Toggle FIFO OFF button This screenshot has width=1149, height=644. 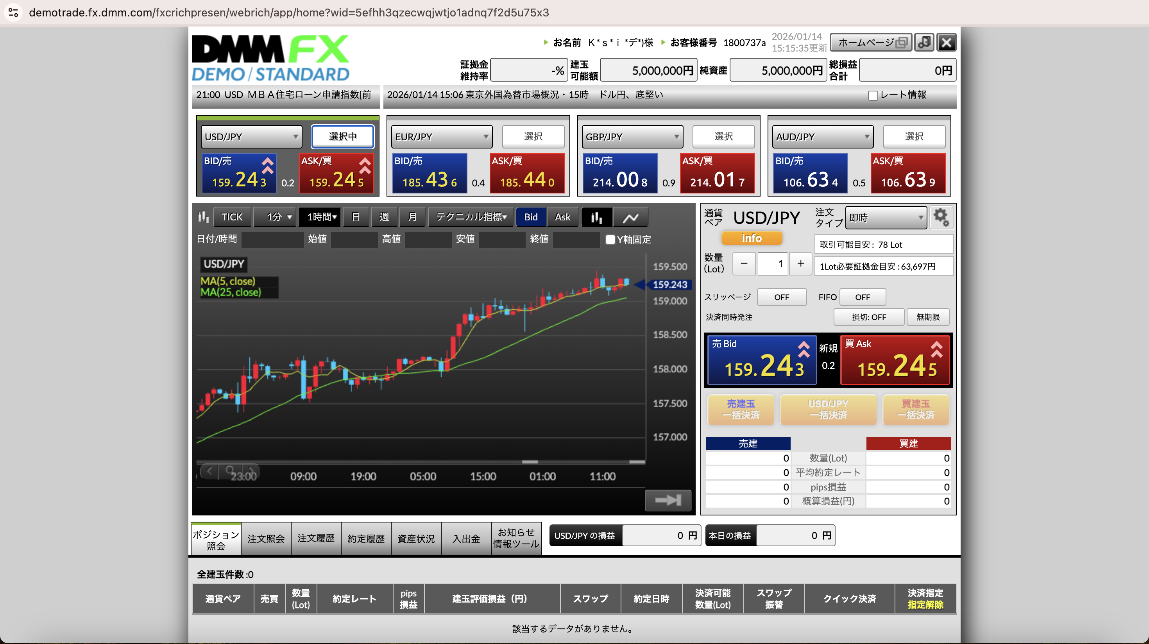coord(862,297)
